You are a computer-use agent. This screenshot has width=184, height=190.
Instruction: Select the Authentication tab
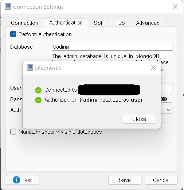tap(66, 23)
